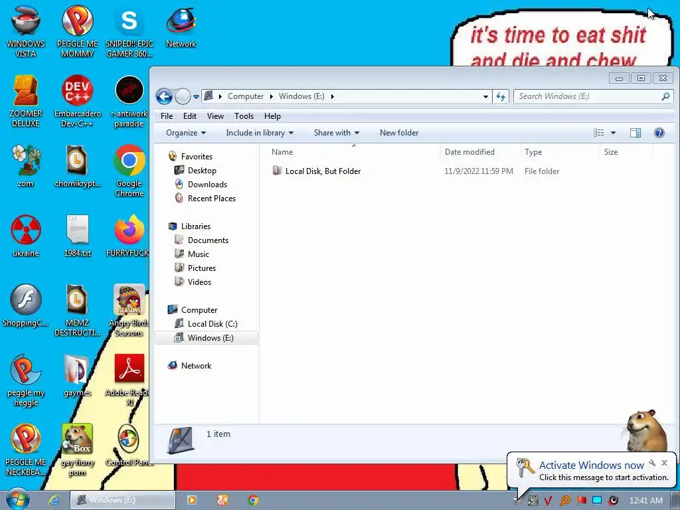Sort by Size column header
The image size is (680, 510).
[x=626, y=152]
